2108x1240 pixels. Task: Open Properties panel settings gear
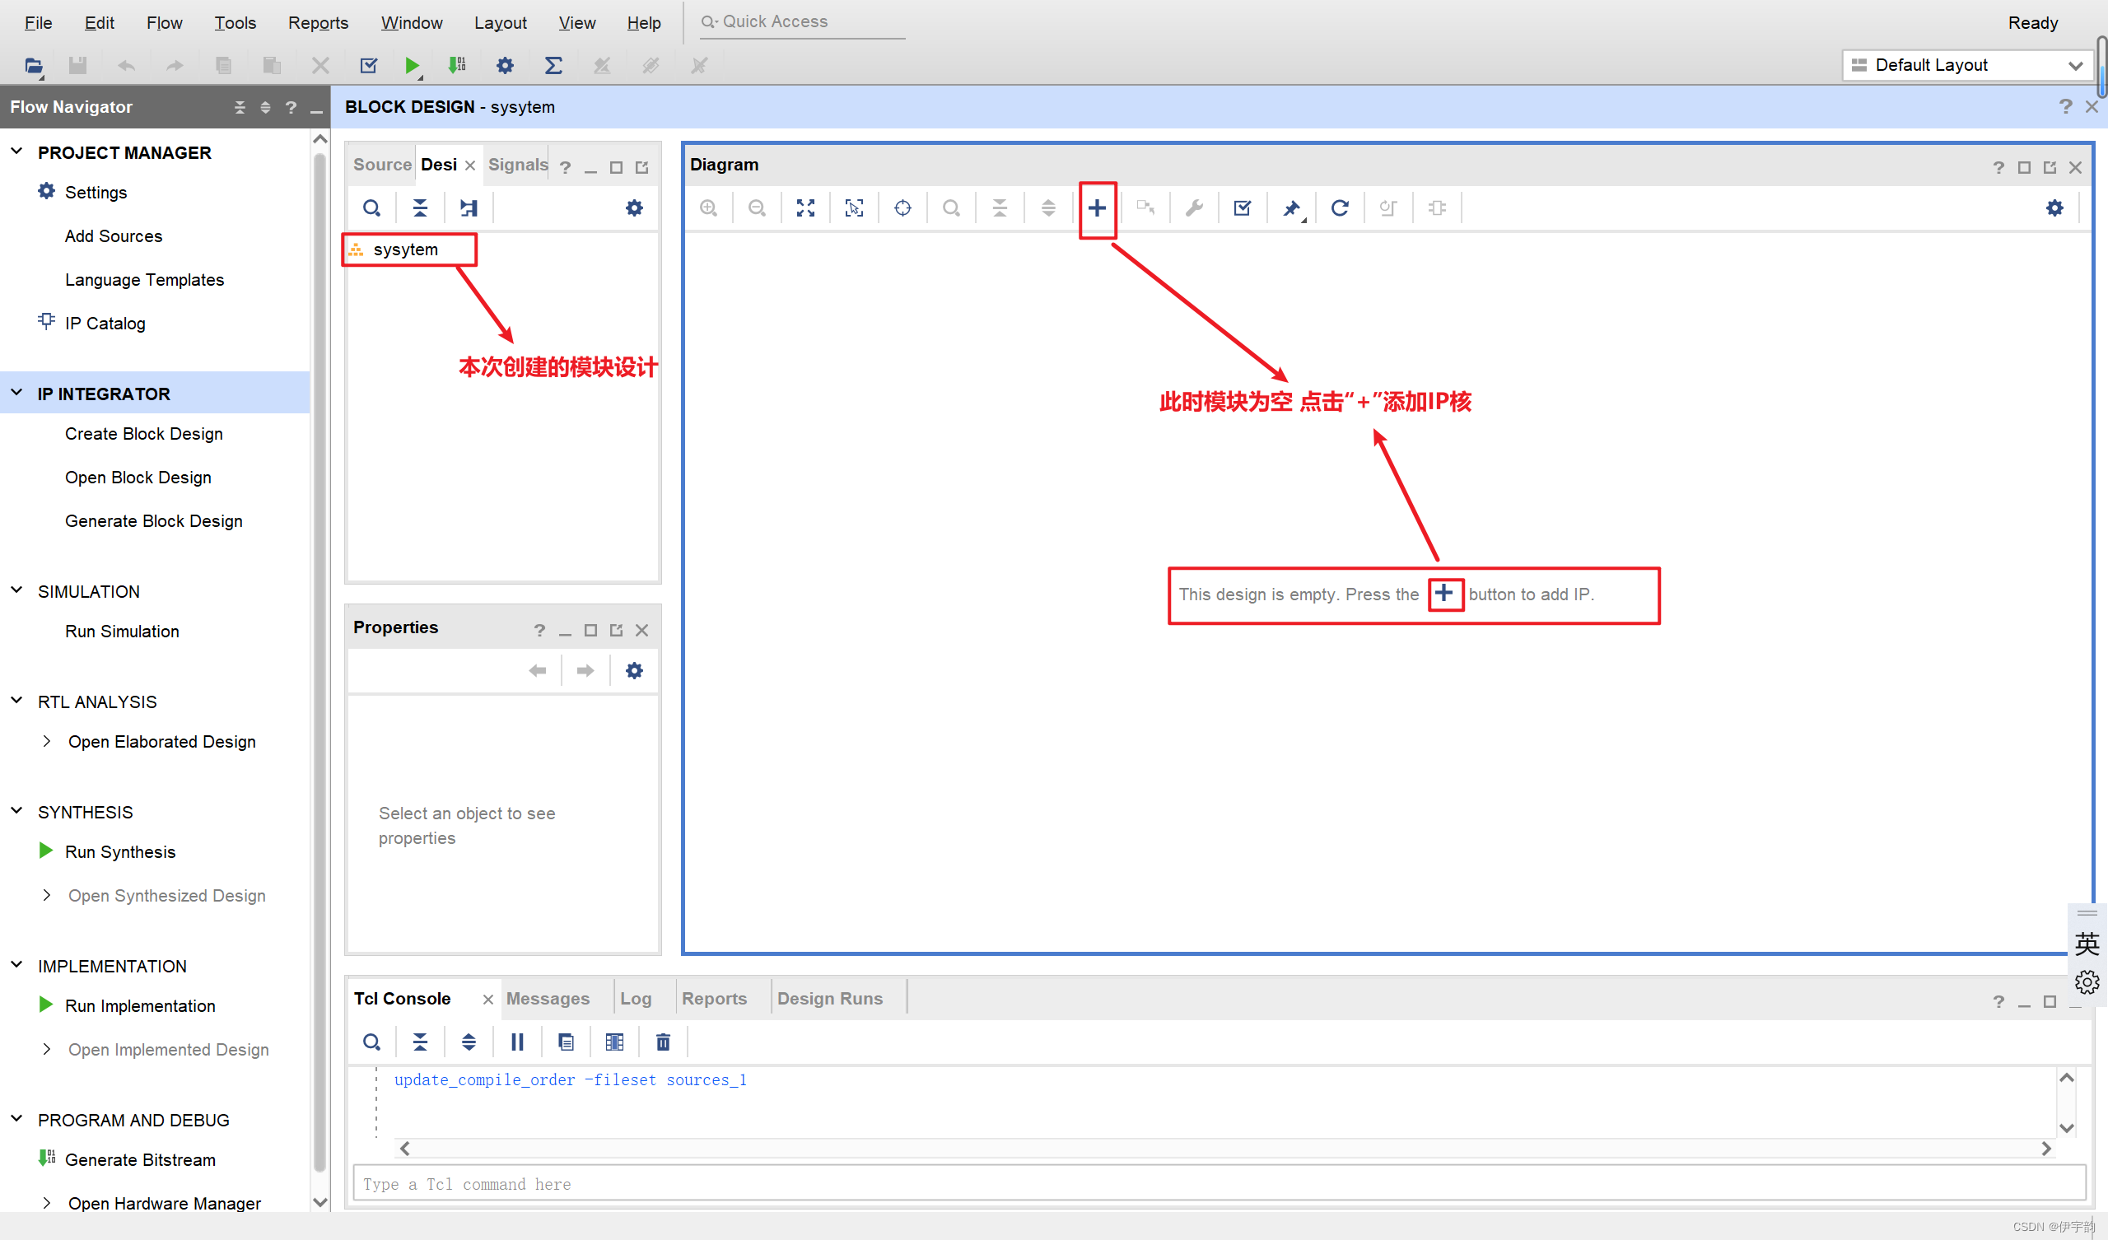(634, 671)
